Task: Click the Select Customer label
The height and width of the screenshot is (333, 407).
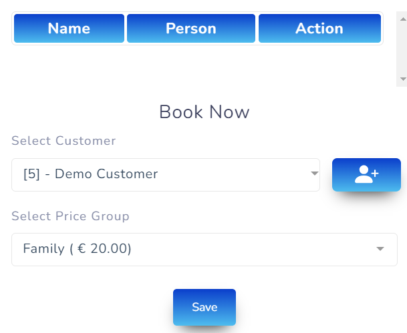Action: click(63, 141)
